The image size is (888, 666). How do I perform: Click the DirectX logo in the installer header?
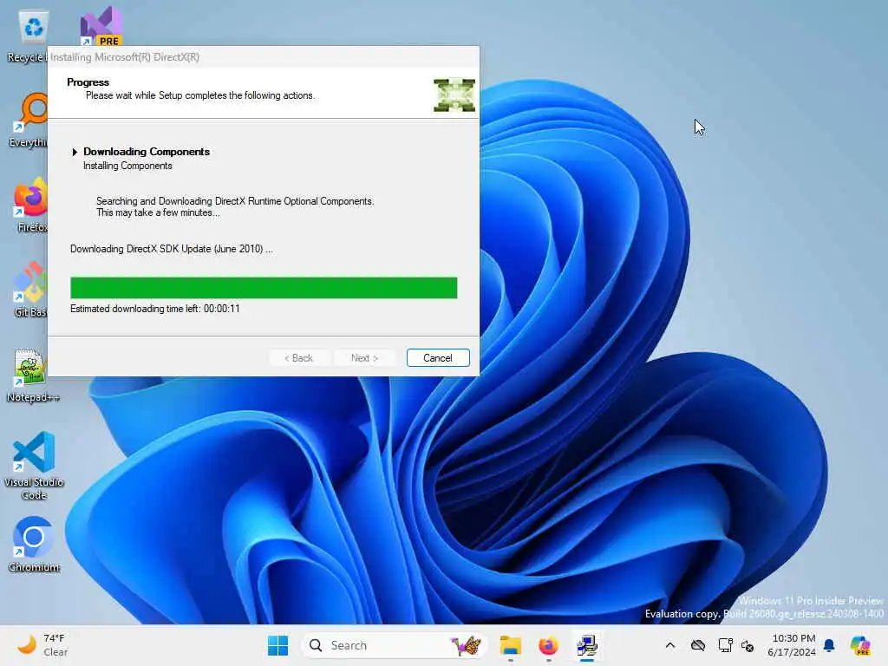(454, 95)
